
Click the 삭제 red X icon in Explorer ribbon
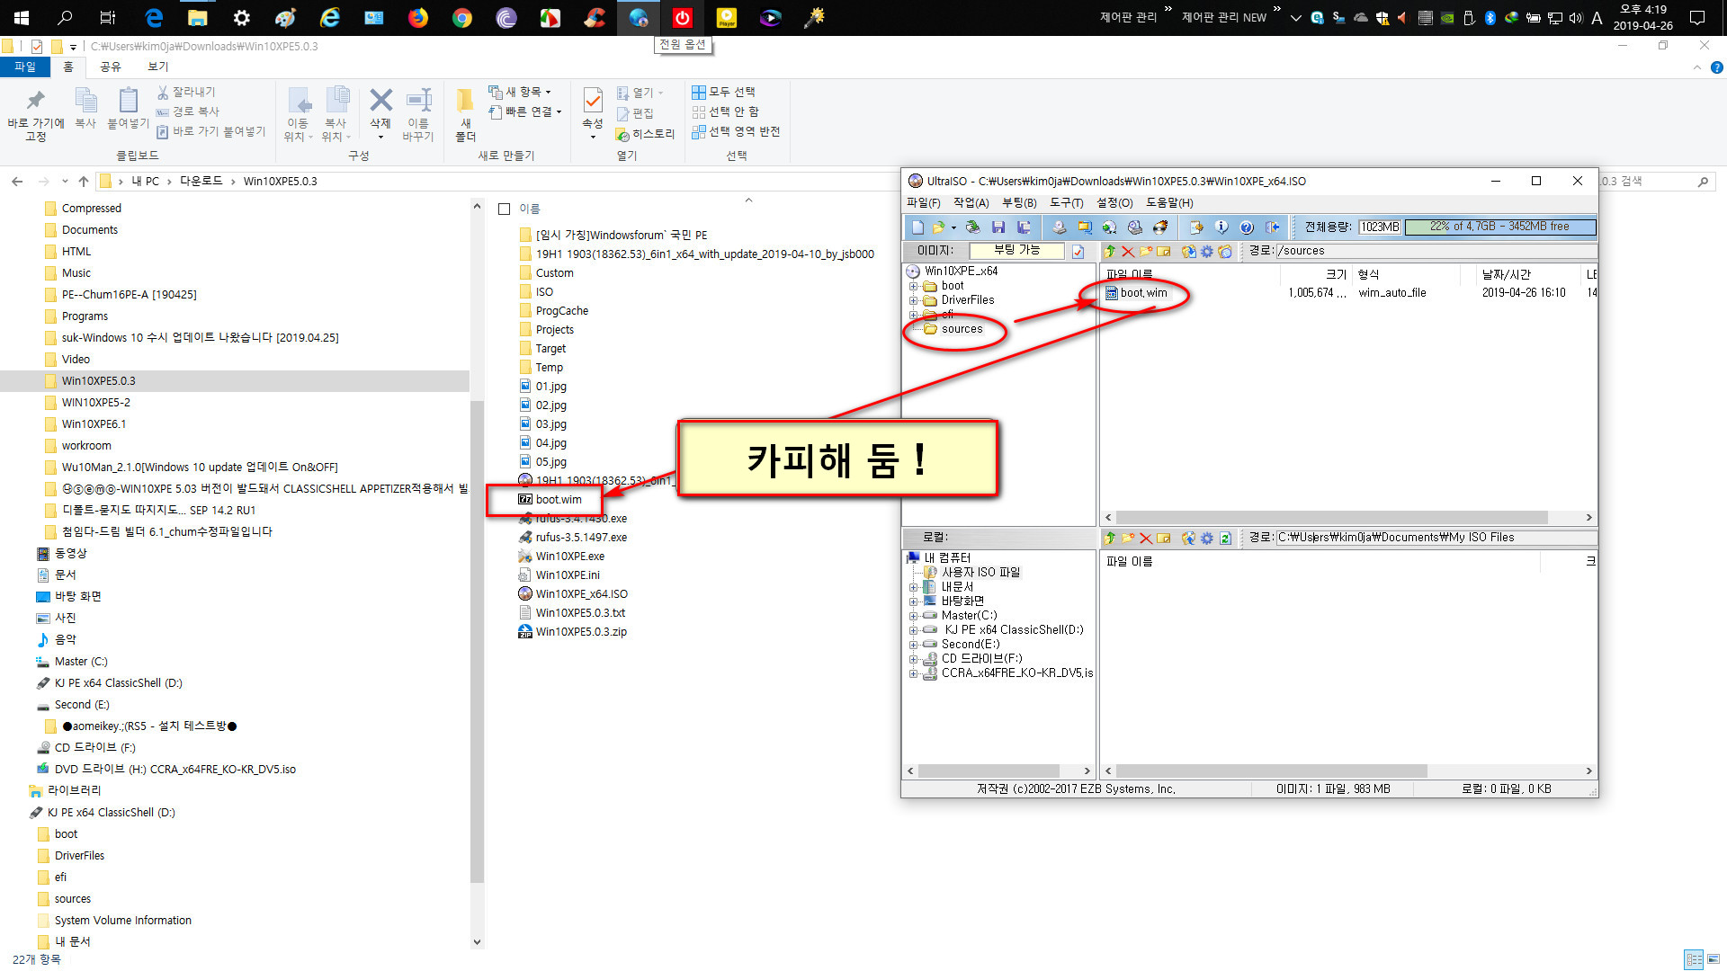[x=380, y=101]
